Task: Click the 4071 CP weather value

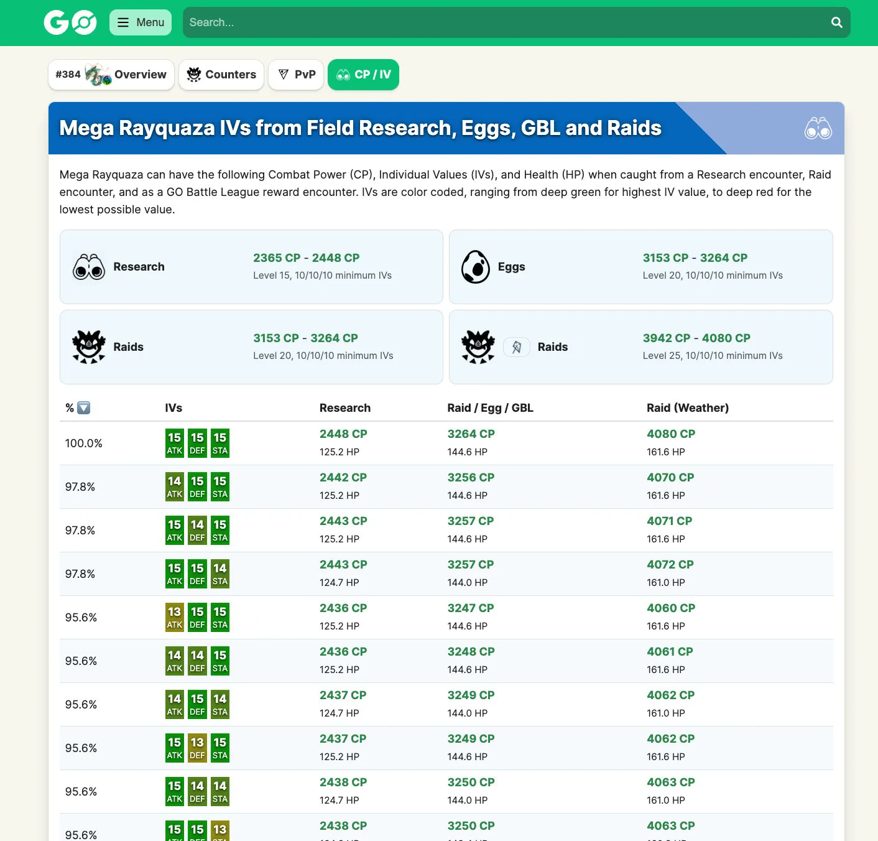Action: tap(669, 521)
